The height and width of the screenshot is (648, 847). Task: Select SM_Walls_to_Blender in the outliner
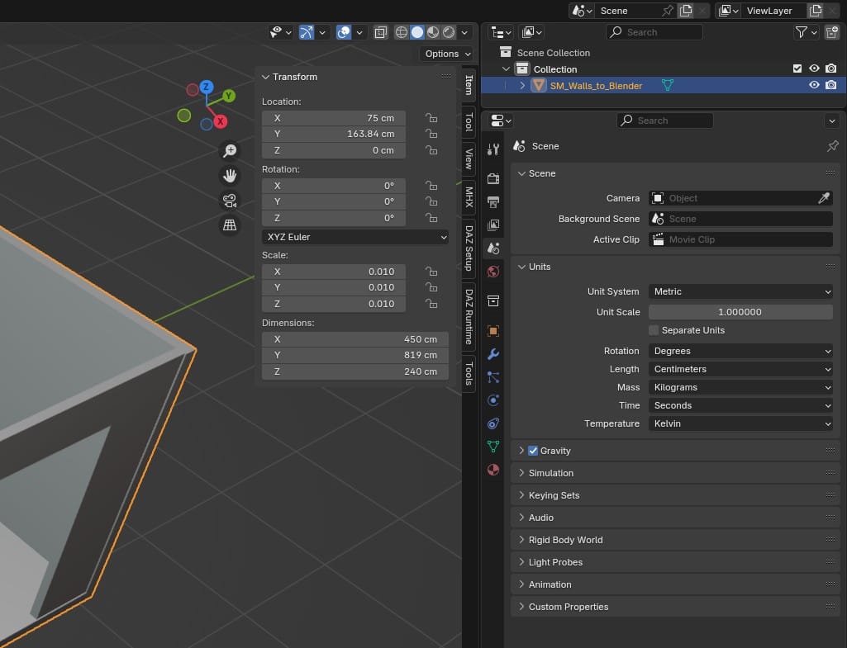(596, 86)
